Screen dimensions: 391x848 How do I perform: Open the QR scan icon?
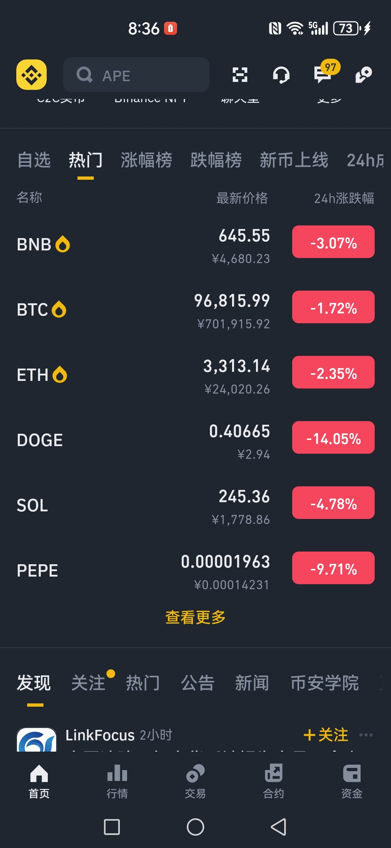click(x=240, y=75)
